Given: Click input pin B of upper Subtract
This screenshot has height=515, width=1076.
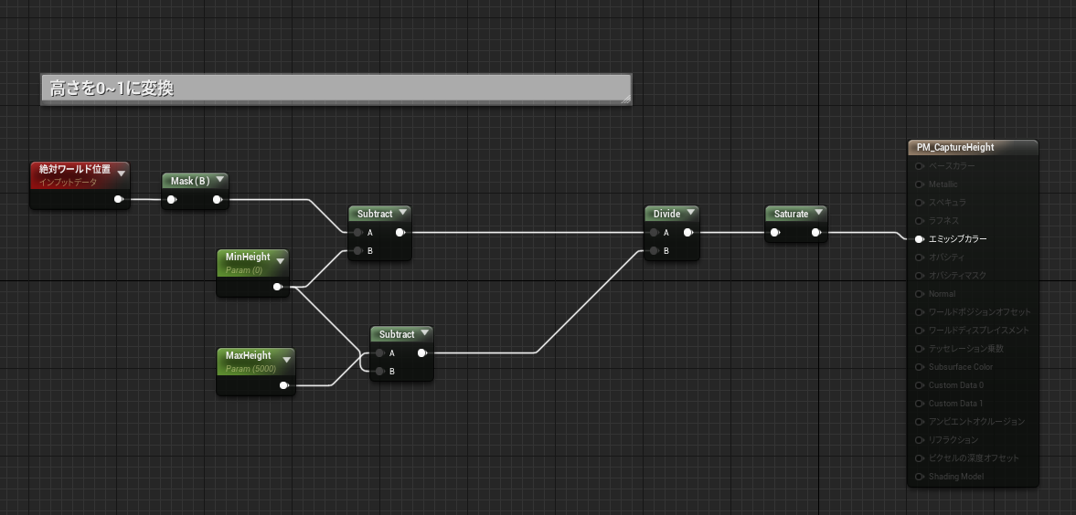Looking at the screenshot, I should 358,251.
